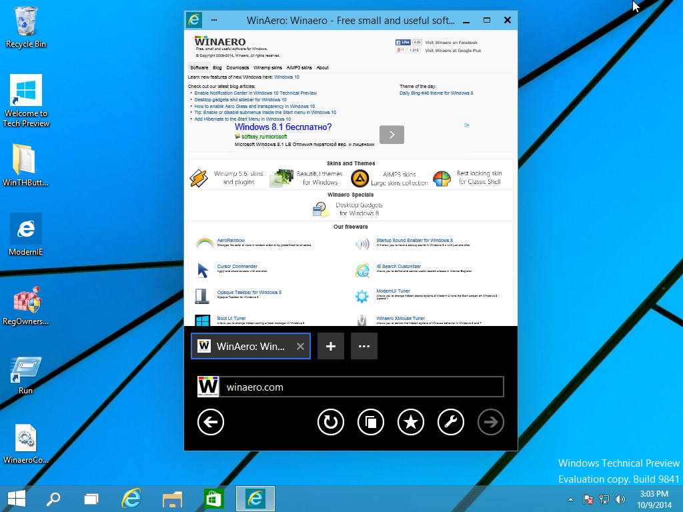Open the About menu item
Screen dimensions: 683x512
pos(322,67)
